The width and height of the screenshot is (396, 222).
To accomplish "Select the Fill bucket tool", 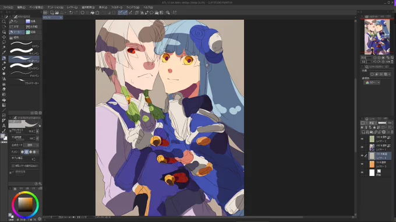I will click(x=4, y=100).
